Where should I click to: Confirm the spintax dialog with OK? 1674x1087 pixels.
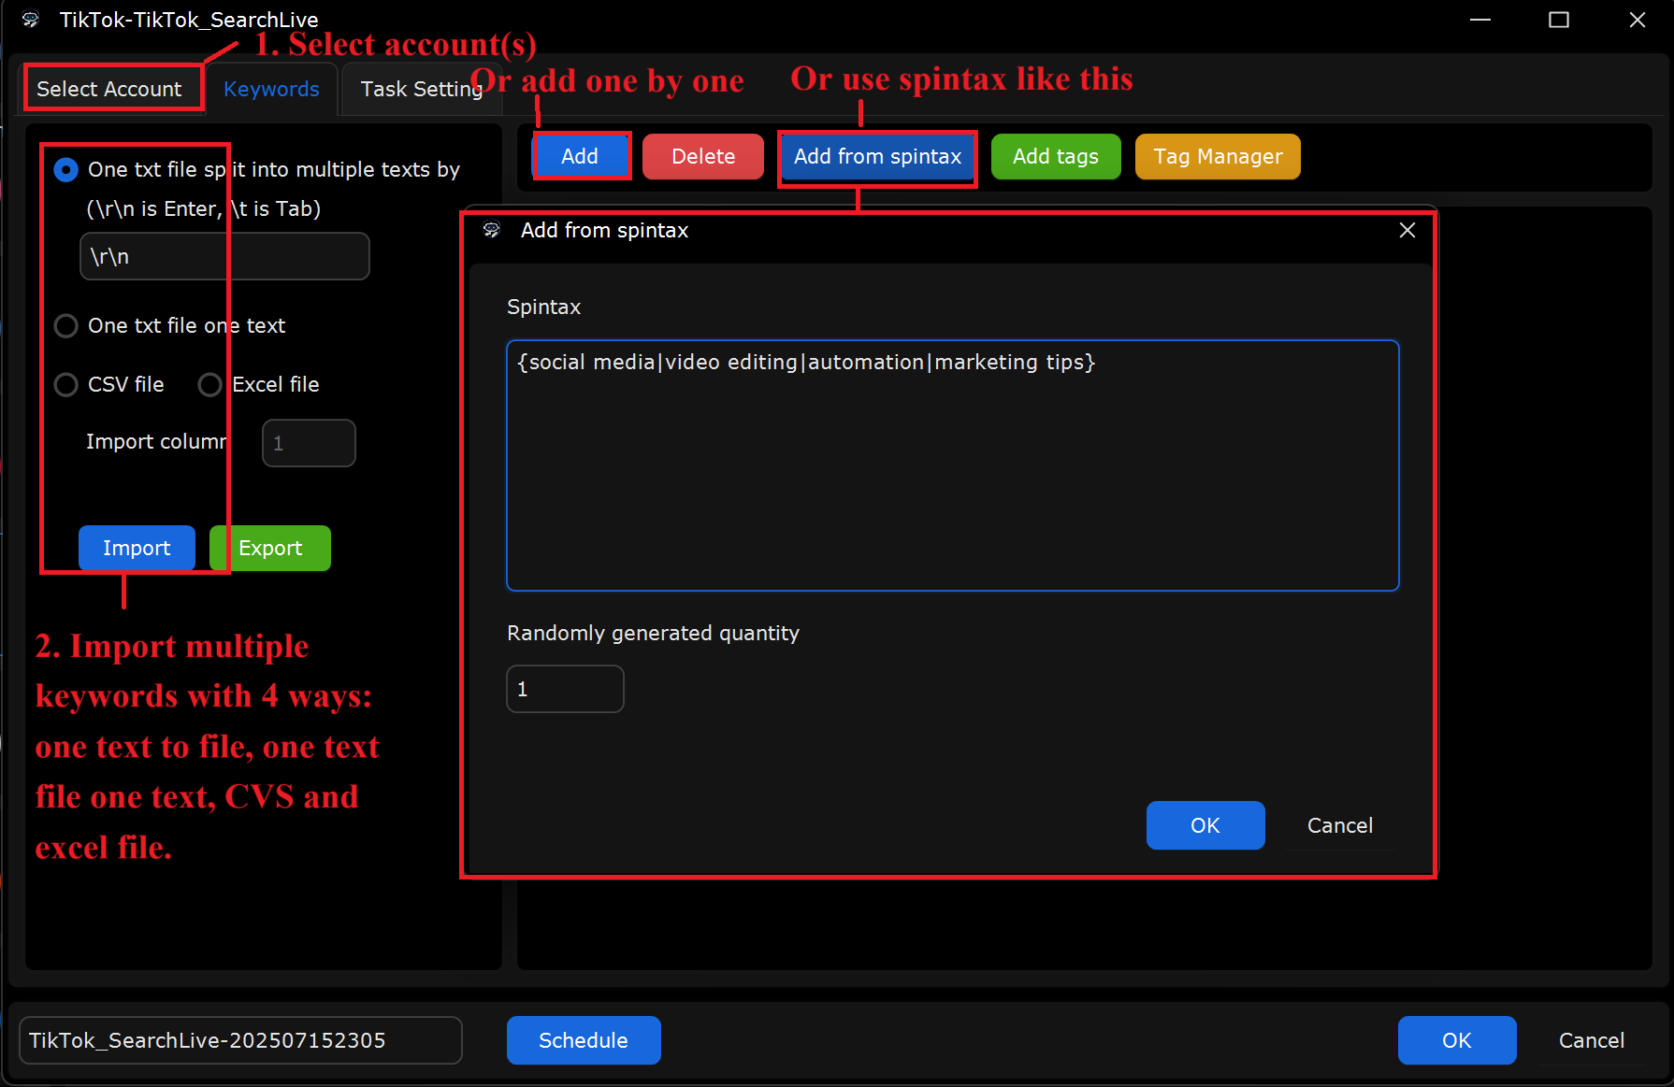tap(1205, 825)
